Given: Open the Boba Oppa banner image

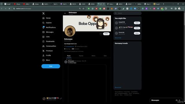Looking at the screenshot, I should click(87, 23).
